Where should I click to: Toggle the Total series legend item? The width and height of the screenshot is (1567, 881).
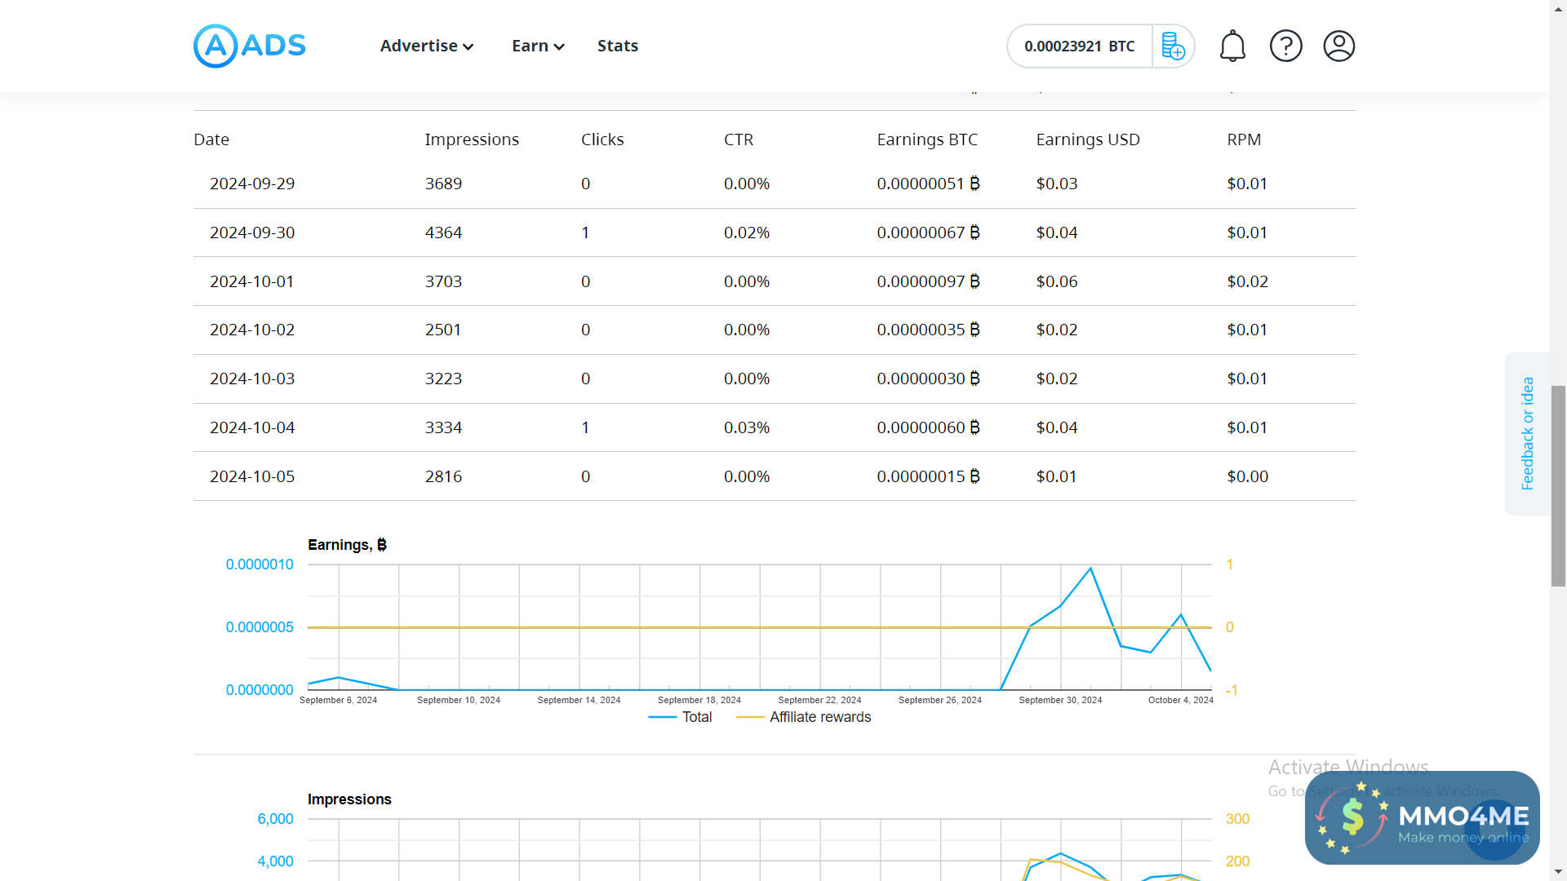click(680, 717)
